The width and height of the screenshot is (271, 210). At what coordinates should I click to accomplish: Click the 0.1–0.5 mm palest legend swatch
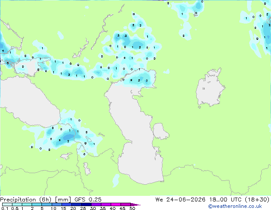tap(7, 204)
